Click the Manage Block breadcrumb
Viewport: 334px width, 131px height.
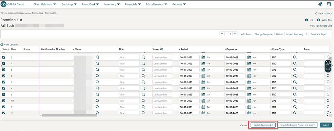31,13
